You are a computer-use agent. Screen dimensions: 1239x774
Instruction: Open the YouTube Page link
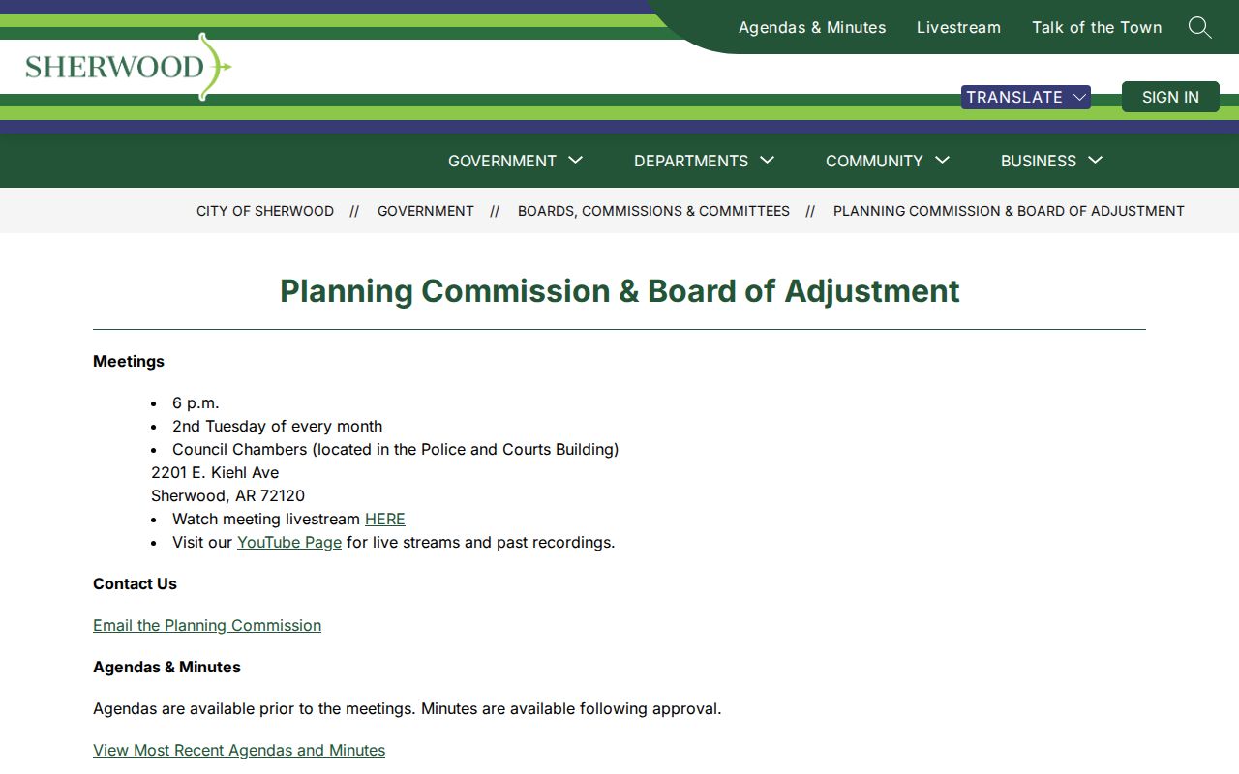click(x=289, y=542)
